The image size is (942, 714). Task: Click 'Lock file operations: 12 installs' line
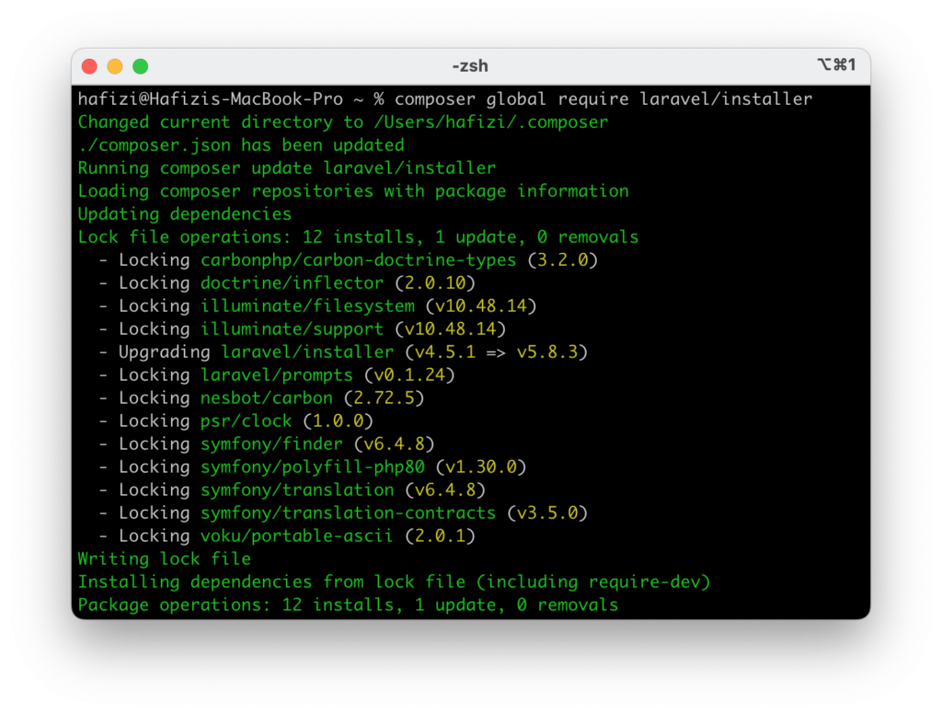(x=358, y=236)
